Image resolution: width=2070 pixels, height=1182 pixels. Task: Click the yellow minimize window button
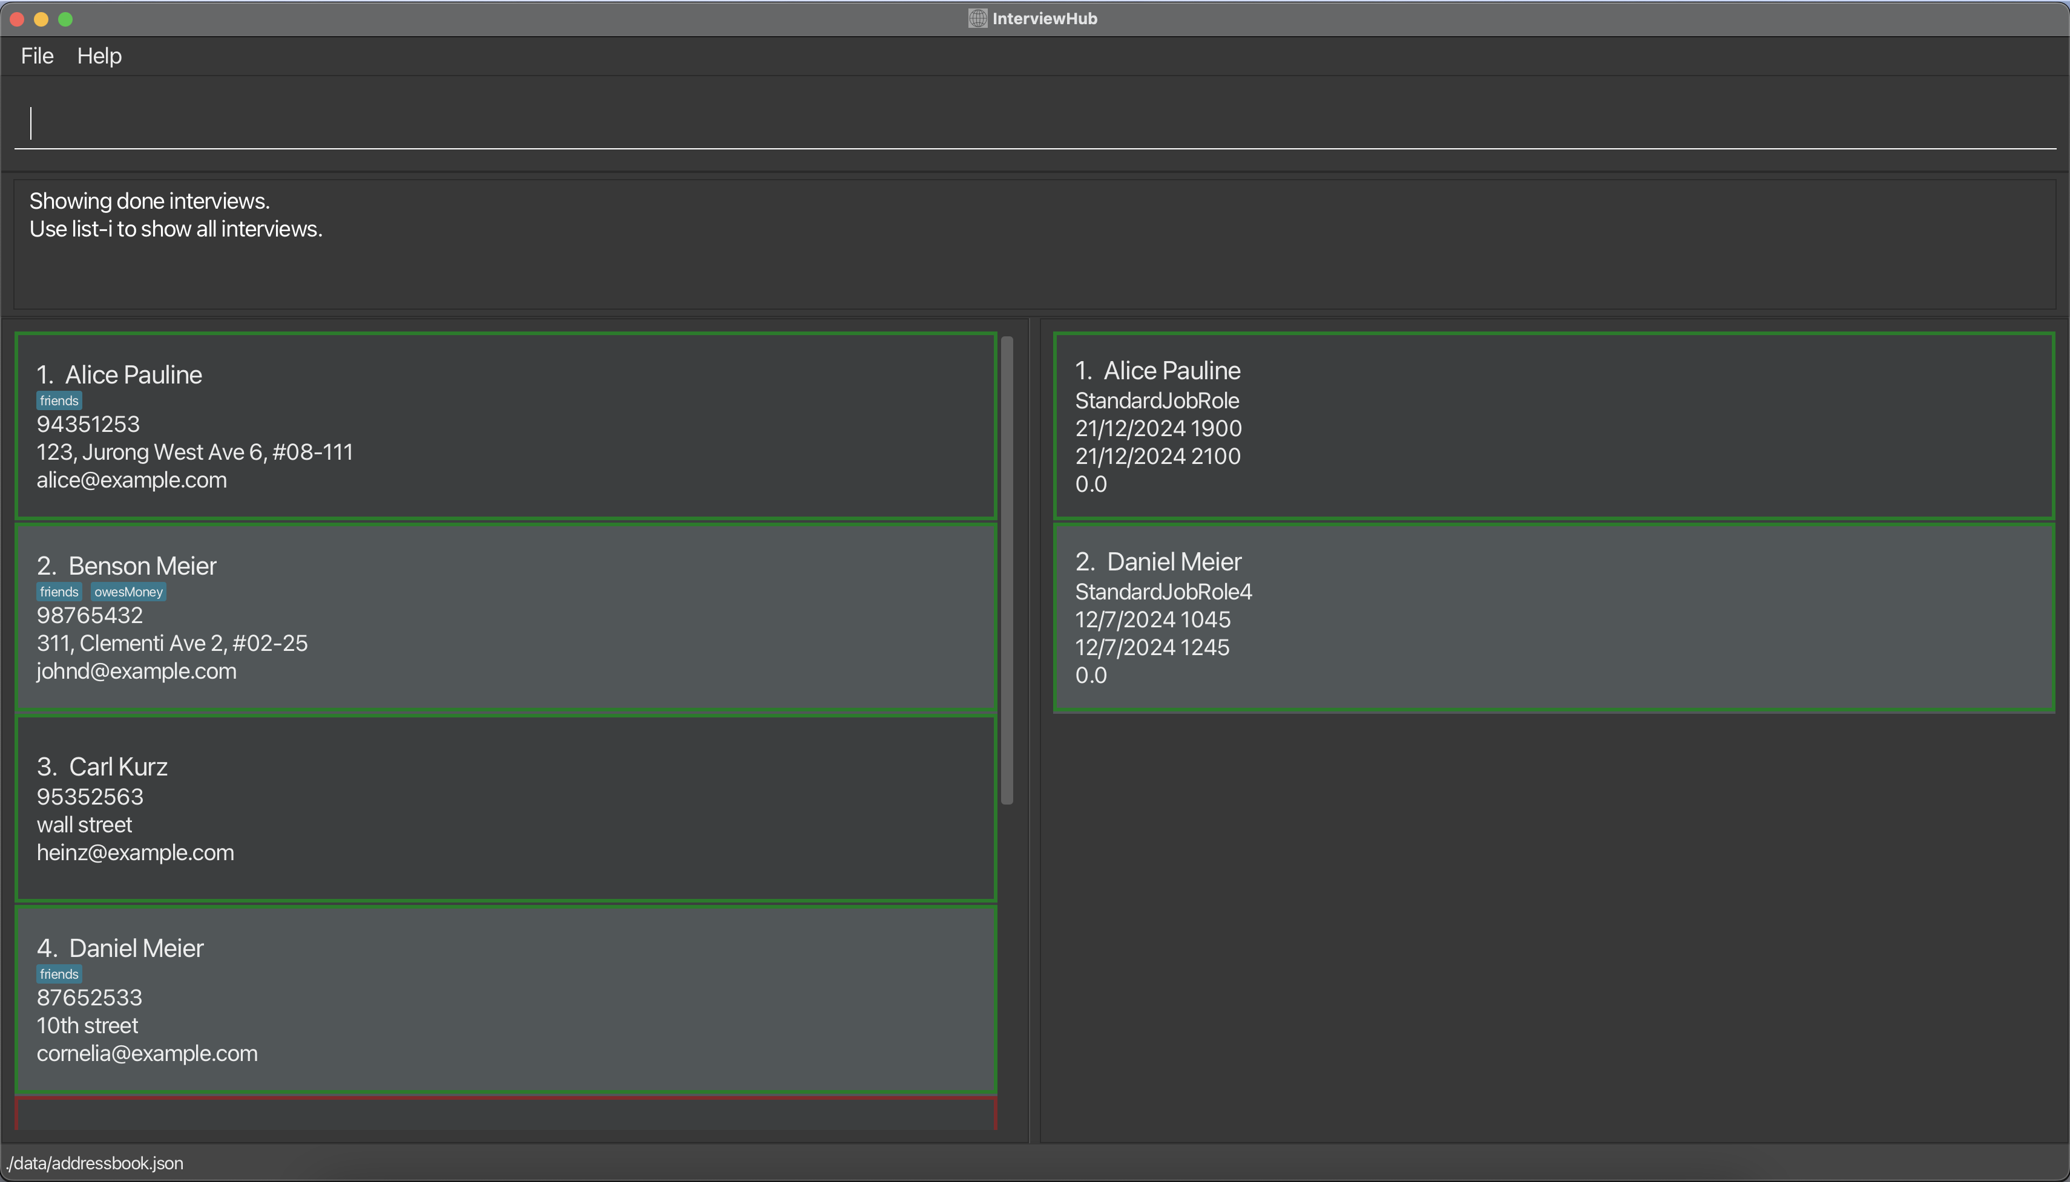[x=41, y=19]
